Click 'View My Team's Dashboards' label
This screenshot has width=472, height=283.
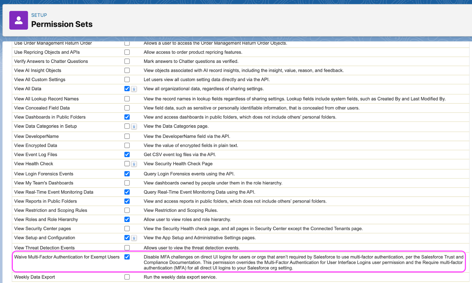tap(44, 183)
